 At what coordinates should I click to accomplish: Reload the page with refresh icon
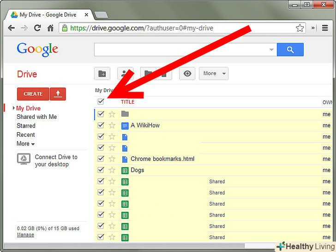point(37,28)
